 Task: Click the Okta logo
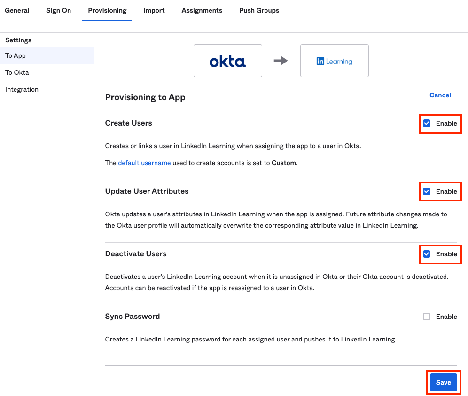pos(228,60)
